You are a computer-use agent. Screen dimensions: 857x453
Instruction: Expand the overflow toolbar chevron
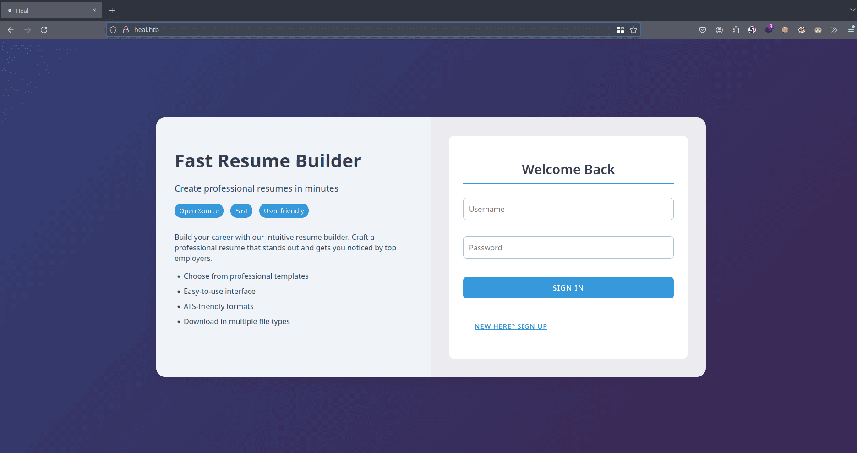pos(835,30)
